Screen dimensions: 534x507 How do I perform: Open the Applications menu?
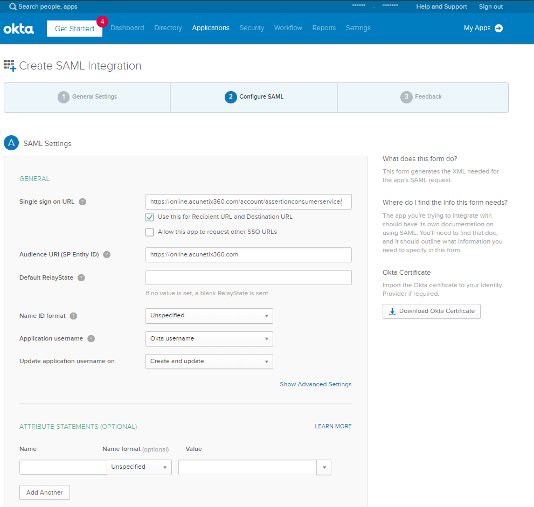[211, 28]
